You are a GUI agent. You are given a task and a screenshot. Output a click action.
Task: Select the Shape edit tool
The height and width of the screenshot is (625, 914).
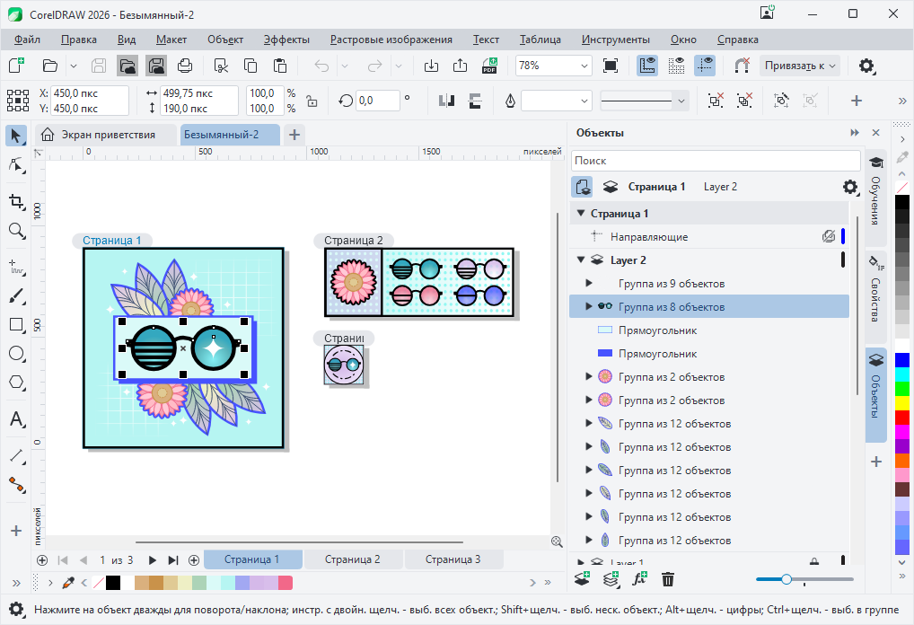(x=16, y=165)
